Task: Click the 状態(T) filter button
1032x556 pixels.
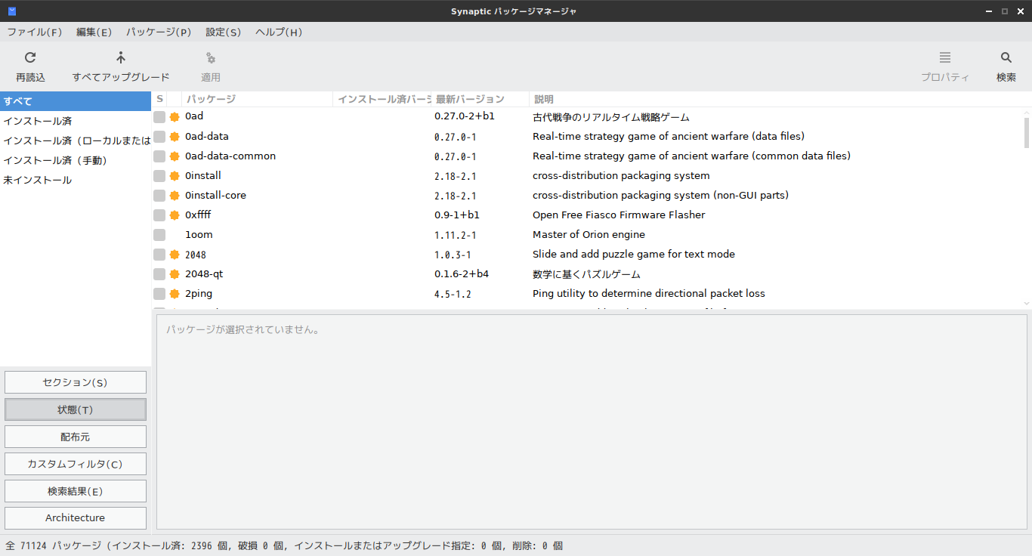Action: point(76,409)
